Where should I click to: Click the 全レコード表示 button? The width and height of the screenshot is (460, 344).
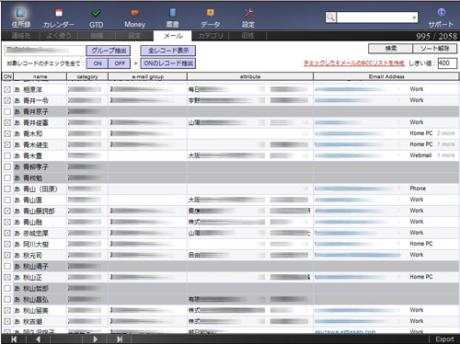coord(168,51)
